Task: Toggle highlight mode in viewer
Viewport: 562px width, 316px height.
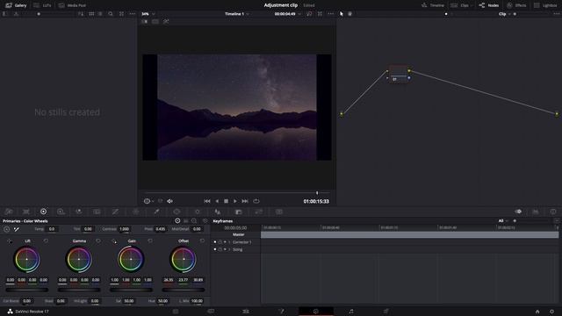Action: pos(166,21)
